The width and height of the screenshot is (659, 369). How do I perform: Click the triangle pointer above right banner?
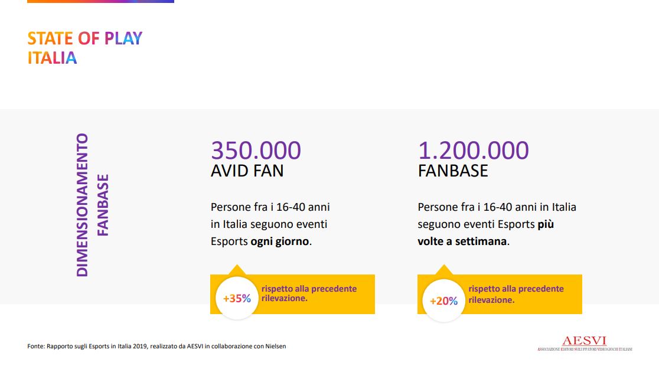point(444,270)
